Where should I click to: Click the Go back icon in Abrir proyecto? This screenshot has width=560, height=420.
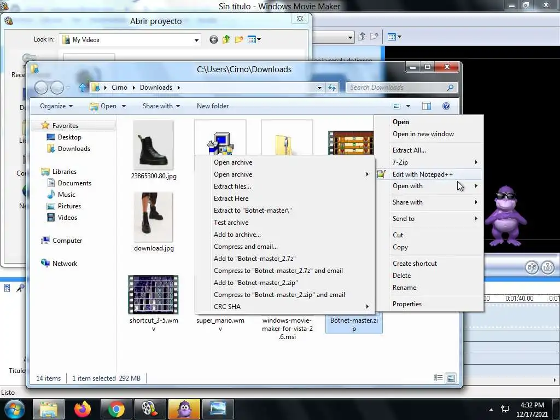pos(214,39)
